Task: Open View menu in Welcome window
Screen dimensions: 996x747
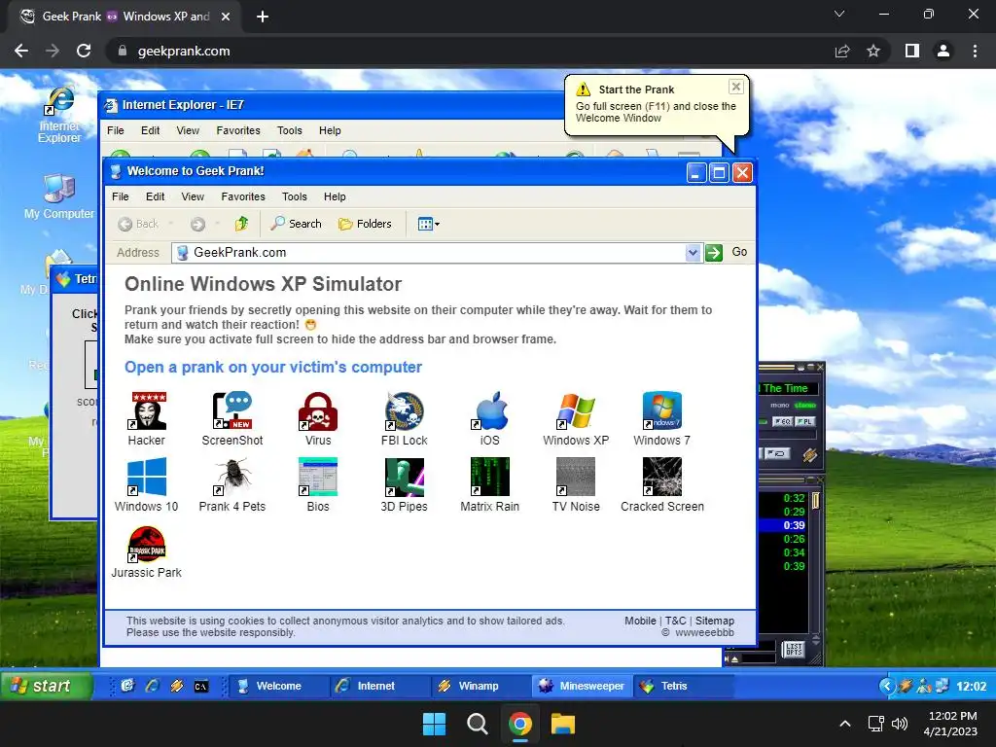Action: tap(193, 196)
